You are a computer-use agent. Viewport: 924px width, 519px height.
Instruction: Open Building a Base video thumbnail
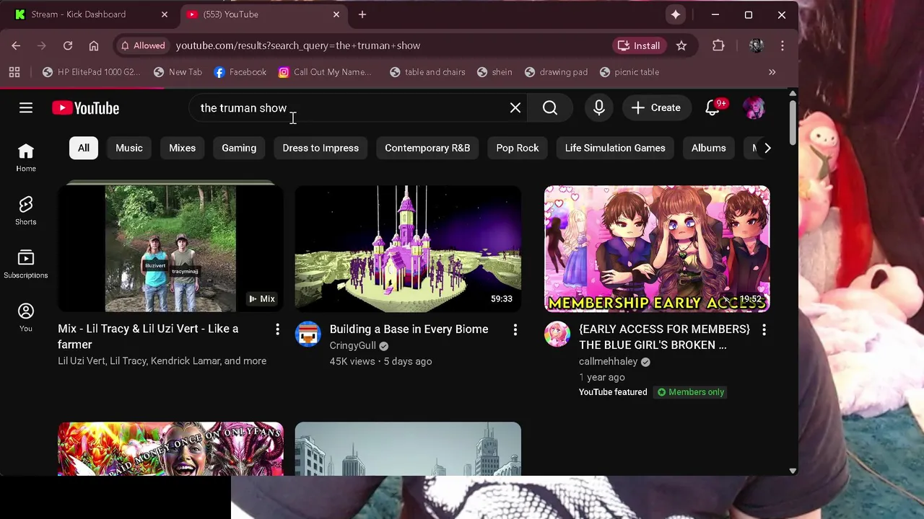point(408,249)
